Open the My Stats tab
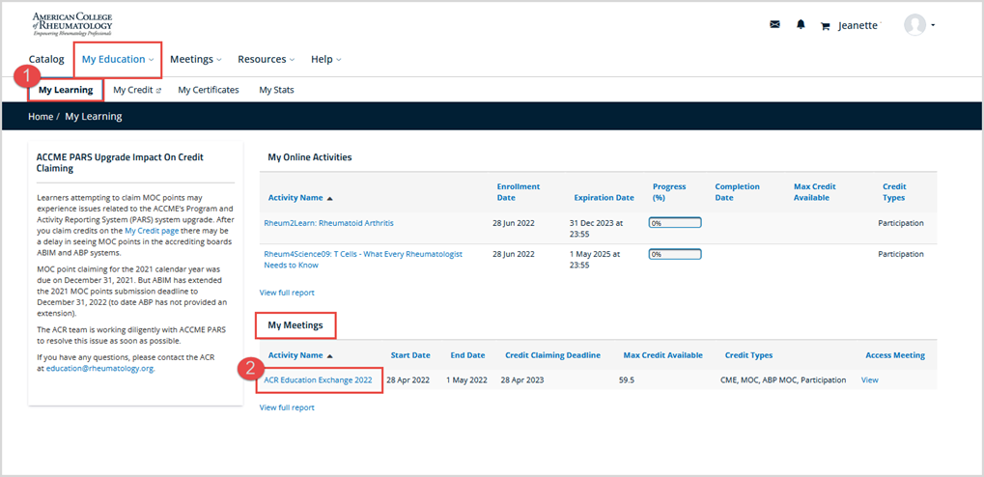984x477 pixels. [x=277, y=90]
